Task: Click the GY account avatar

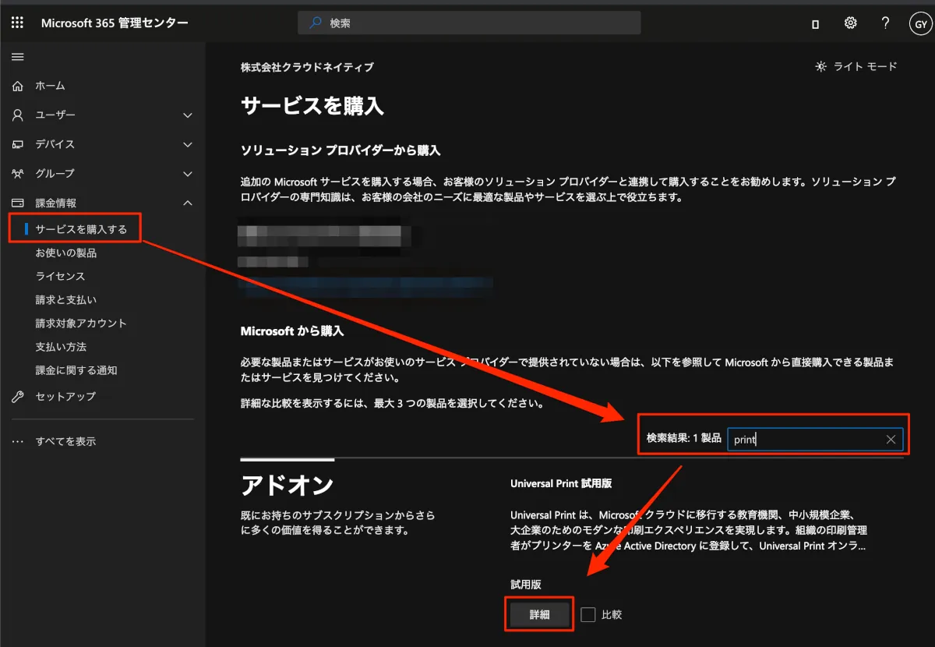Action: tap(919, 23)
